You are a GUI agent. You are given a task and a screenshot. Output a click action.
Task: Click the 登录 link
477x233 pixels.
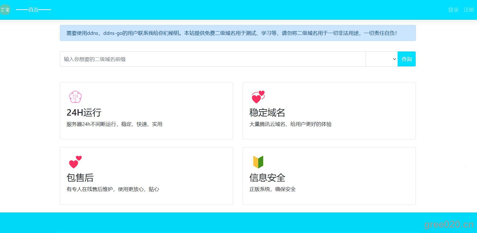pyautogui.click(x=453, y=10)
